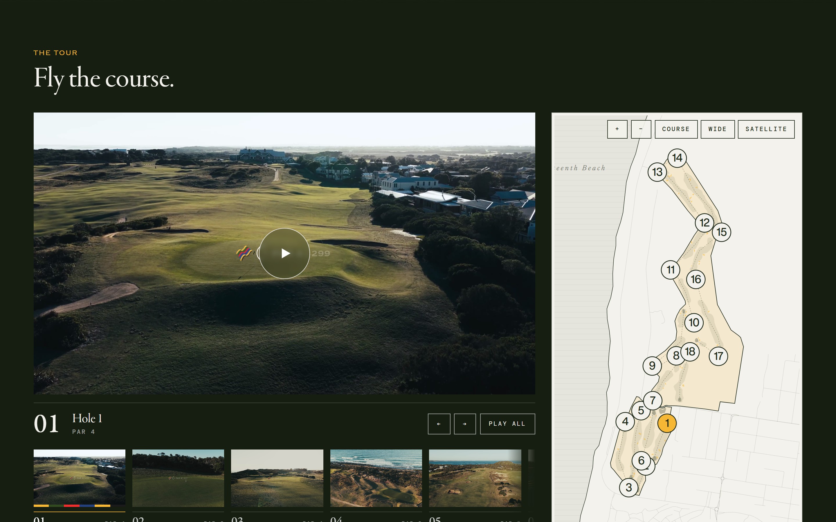Click the 'Hole 1' title text
Image resolution: width=836 pixels, height=522 pixels.
click(87, 418)
